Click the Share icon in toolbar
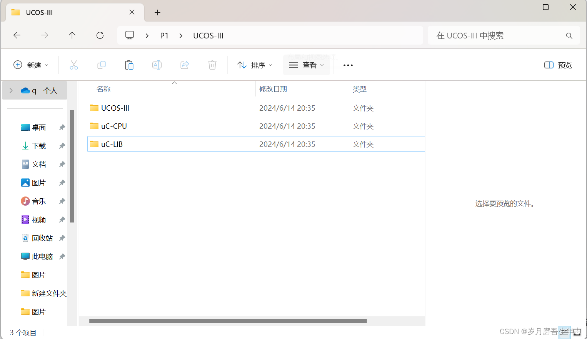Screen dimensions: 587x339 coord(185,65)
